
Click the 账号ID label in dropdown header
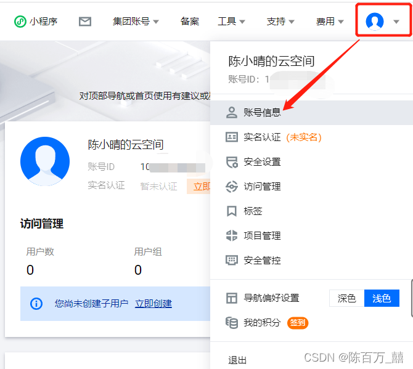tap(243, 79)
